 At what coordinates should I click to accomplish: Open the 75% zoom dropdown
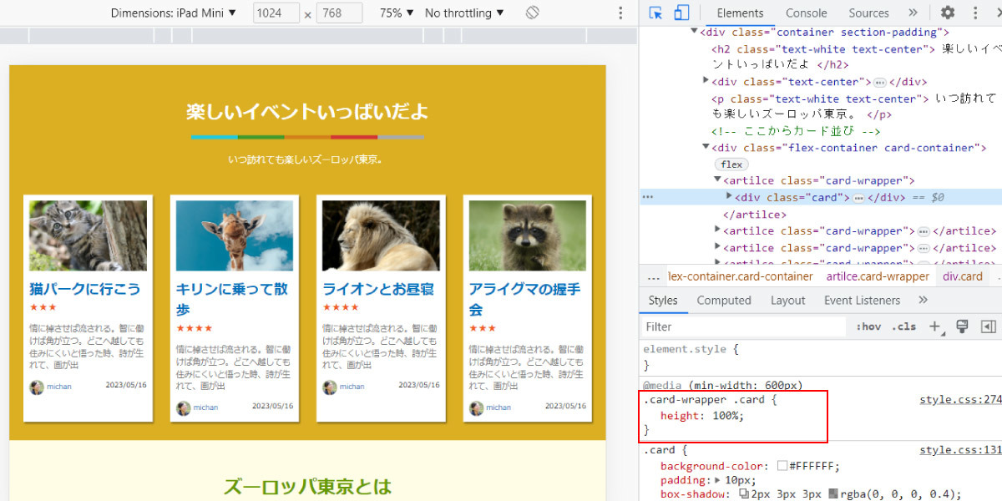(x=395, y=13)
